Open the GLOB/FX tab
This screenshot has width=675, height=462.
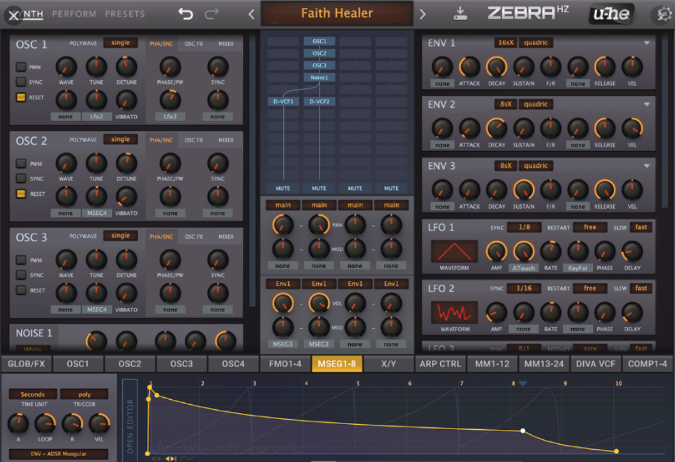(x=26, y=364)
